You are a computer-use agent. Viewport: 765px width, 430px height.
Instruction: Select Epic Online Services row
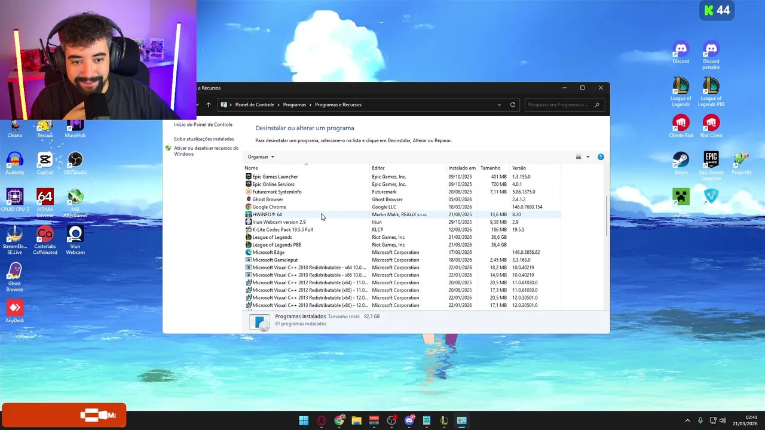[403, 185]
